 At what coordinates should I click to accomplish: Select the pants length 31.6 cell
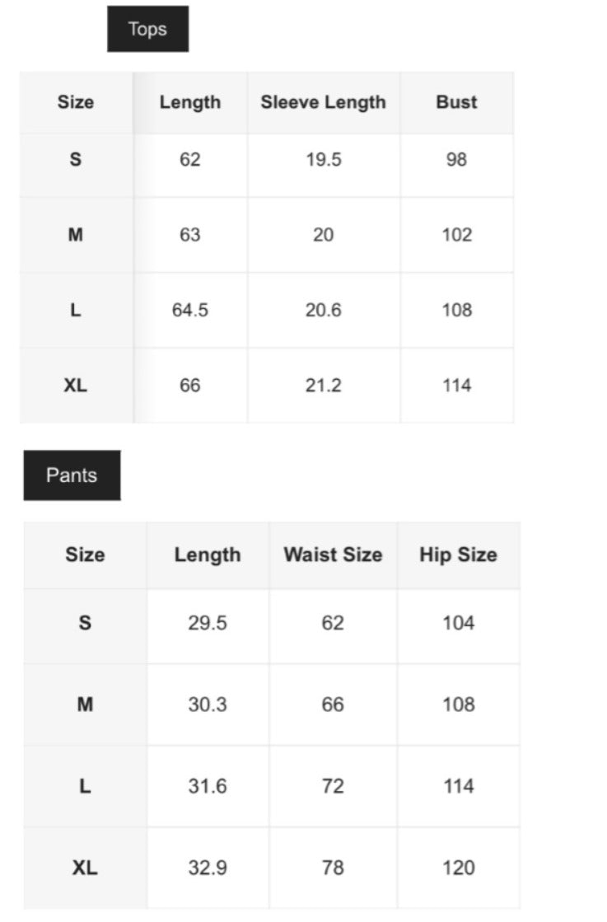[x=208, y=786]
